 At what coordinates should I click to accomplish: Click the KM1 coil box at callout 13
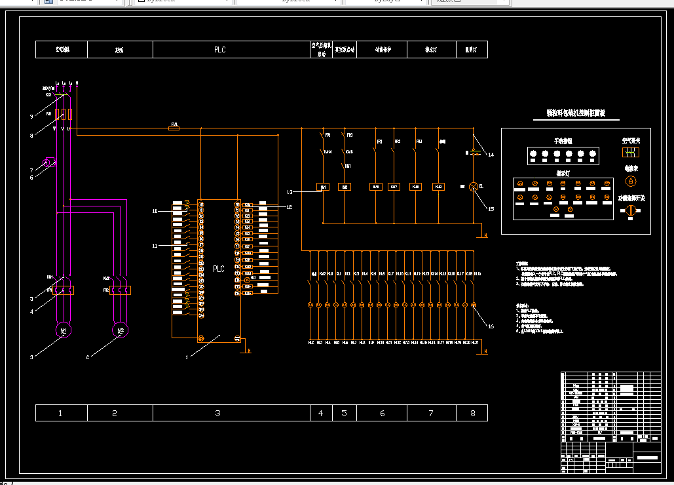pyautogui.click(x=324, y=187)
